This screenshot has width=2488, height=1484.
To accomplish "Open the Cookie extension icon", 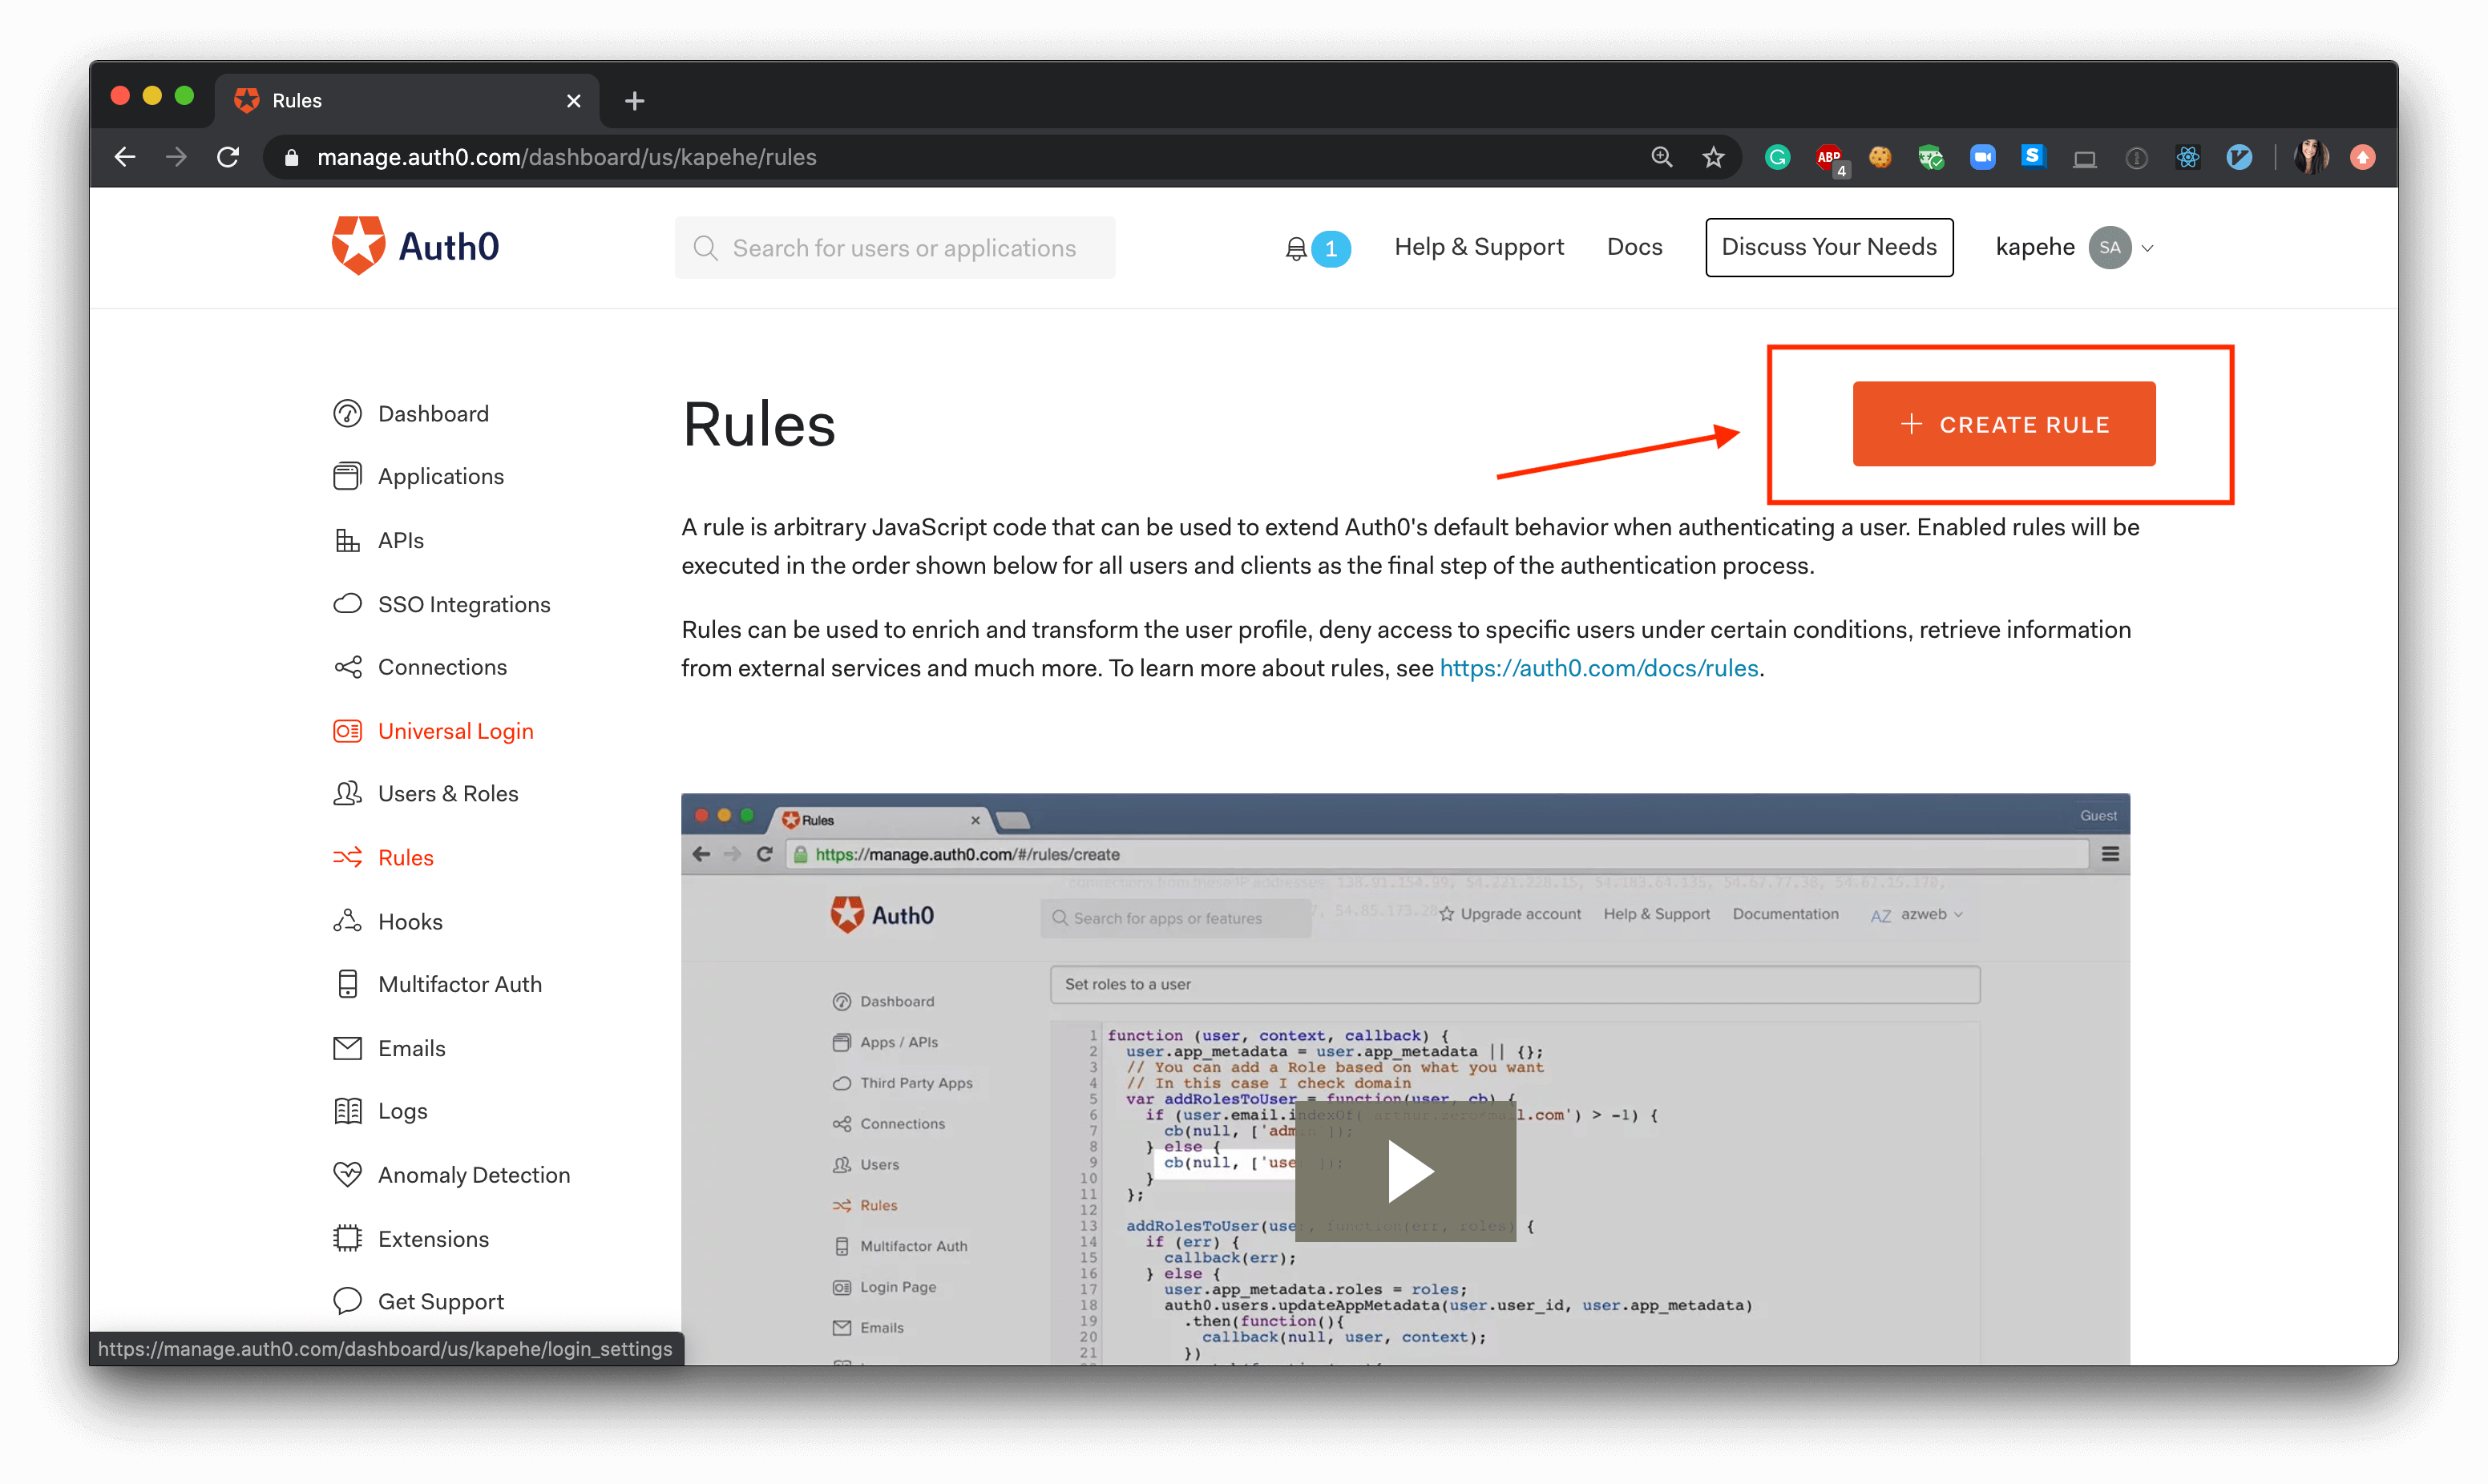I will coord(1880,157).
